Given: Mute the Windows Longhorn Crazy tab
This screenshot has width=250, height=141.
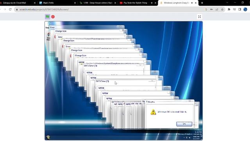Looking at the screenshot, I should point(192,3).
